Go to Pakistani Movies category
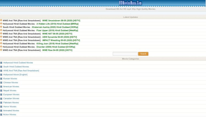 pyautogui.click(x=11, y=102)
